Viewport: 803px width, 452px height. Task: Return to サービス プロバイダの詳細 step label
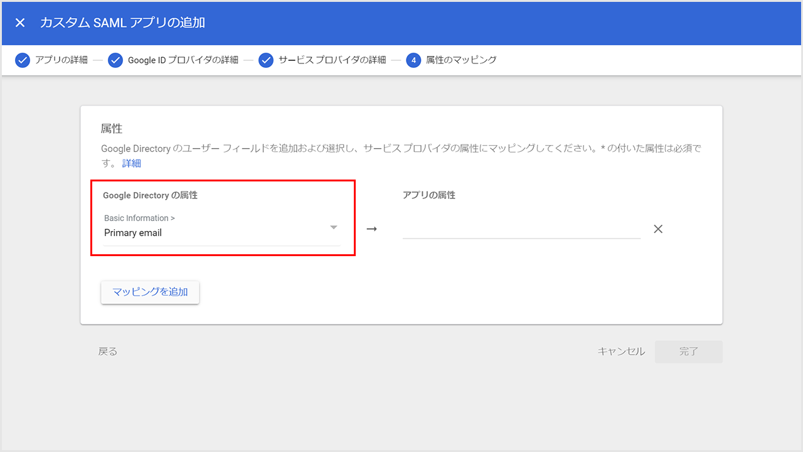pyautogui.click(x=332, y=60)
